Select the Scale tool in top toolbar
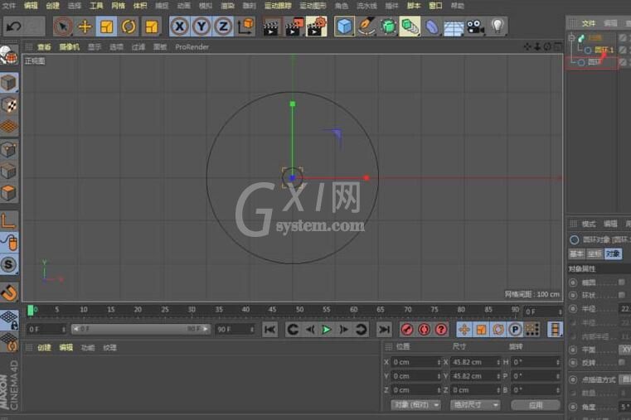The image size is (631, 420). (107, 27)
